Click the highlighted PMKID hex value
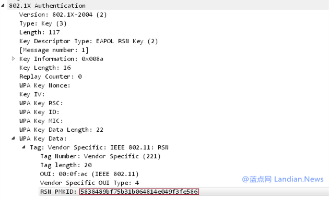This screenshot has height=200, width=329. click(139, 192)
